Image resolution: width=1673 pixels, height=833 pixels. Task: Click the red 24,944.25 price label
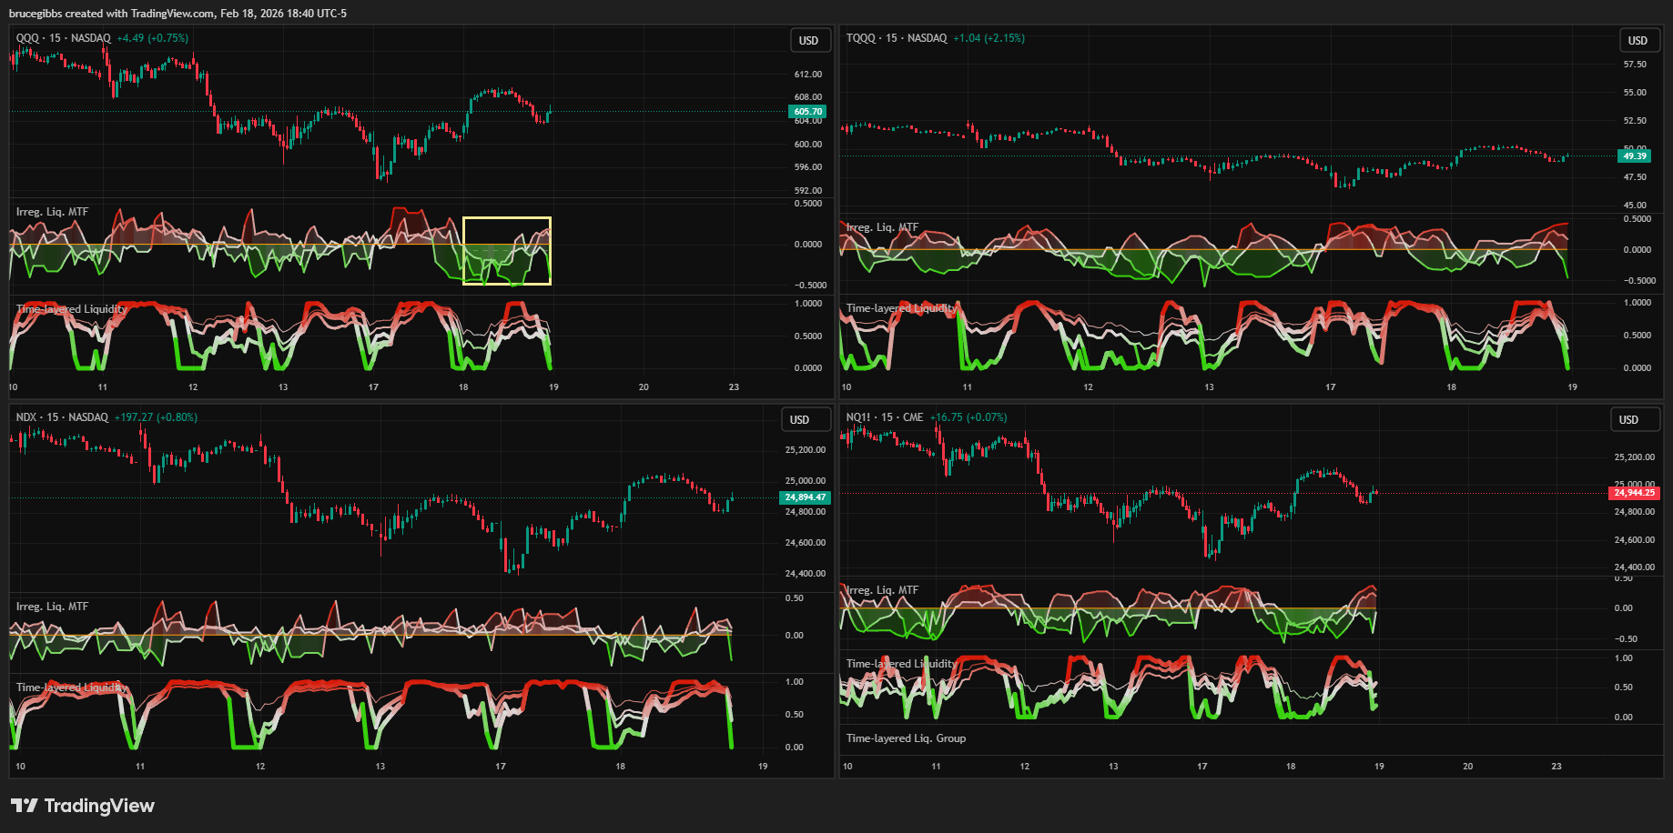click(x=1634, y=493)
